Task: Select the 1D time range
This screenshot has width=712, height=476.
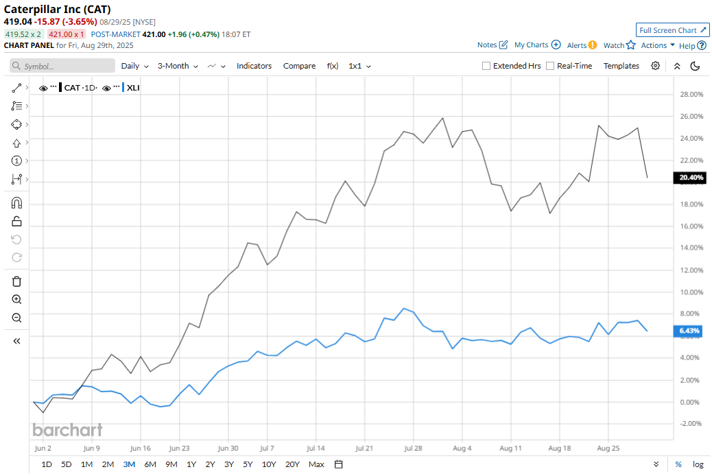Action: point(47,464)
